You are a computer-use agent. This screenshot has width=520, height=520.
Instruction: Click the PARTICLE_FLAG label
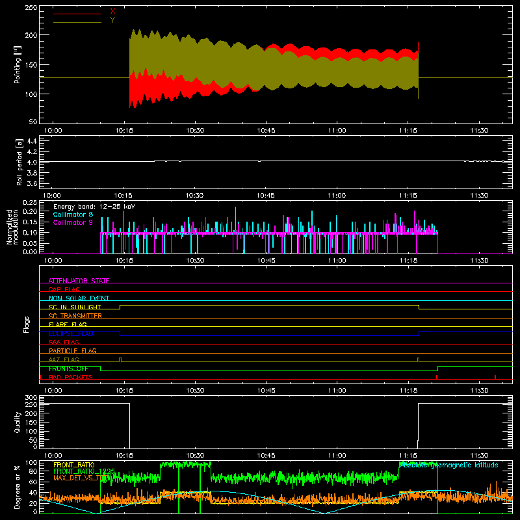[73, 350]
